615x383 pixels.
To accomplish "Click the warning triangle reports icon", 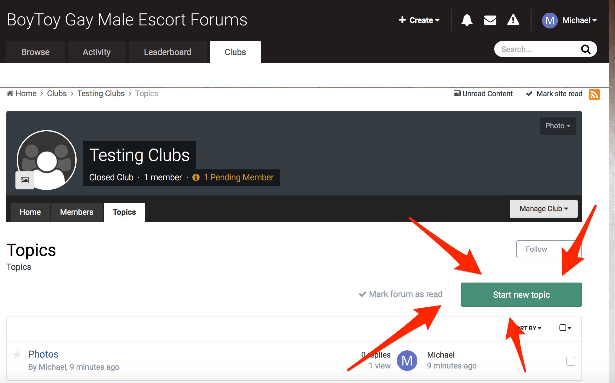I will pyautogui.click(x=513, y=20).
